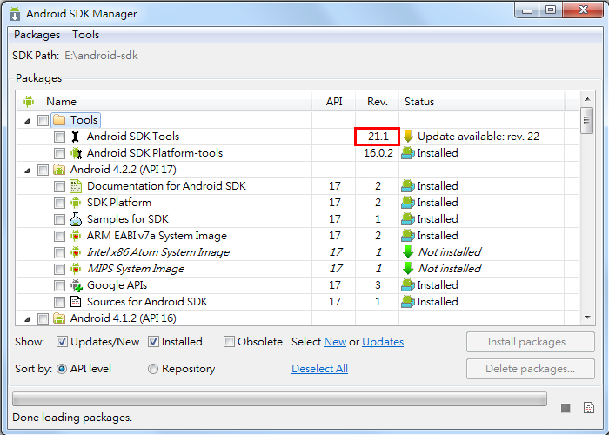Click the SDK Tools revision 21.1 cell
Viewport: 609px width, 435px height.
click(x=377, y=137)
